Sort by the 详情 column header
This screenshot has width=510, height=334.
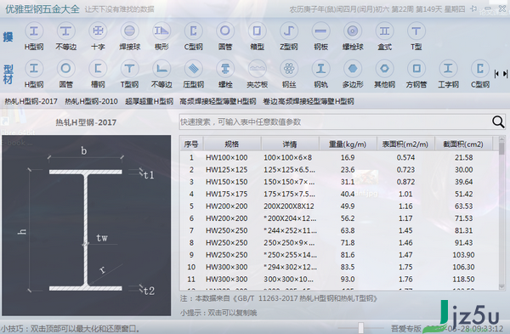[x=290, y=144]
